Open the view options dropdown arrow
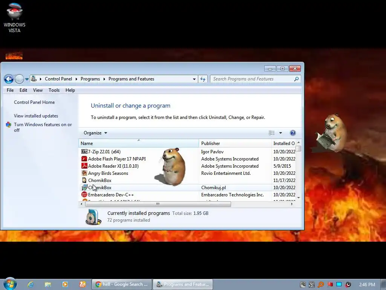386x290 pixels. [280, 133]
